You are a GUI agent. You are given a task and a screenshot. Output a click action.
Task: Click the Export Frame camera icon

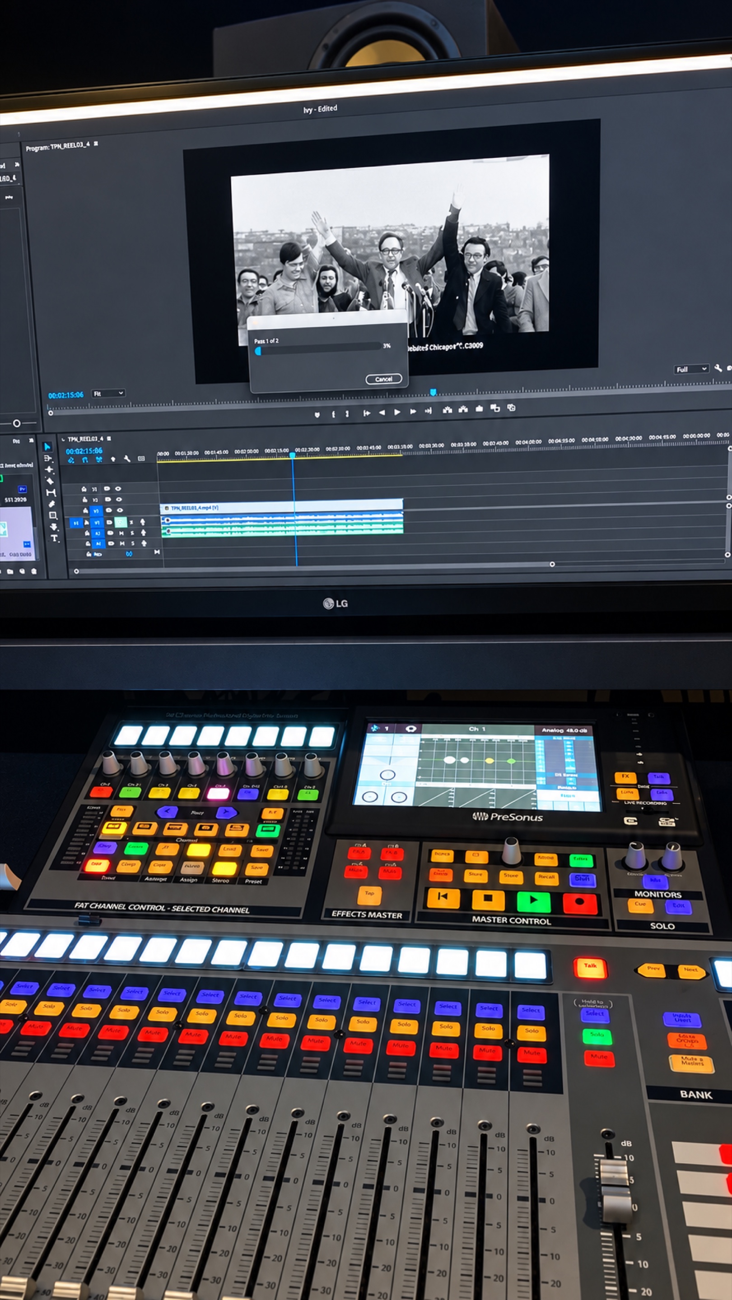click(x=479, y=408)
